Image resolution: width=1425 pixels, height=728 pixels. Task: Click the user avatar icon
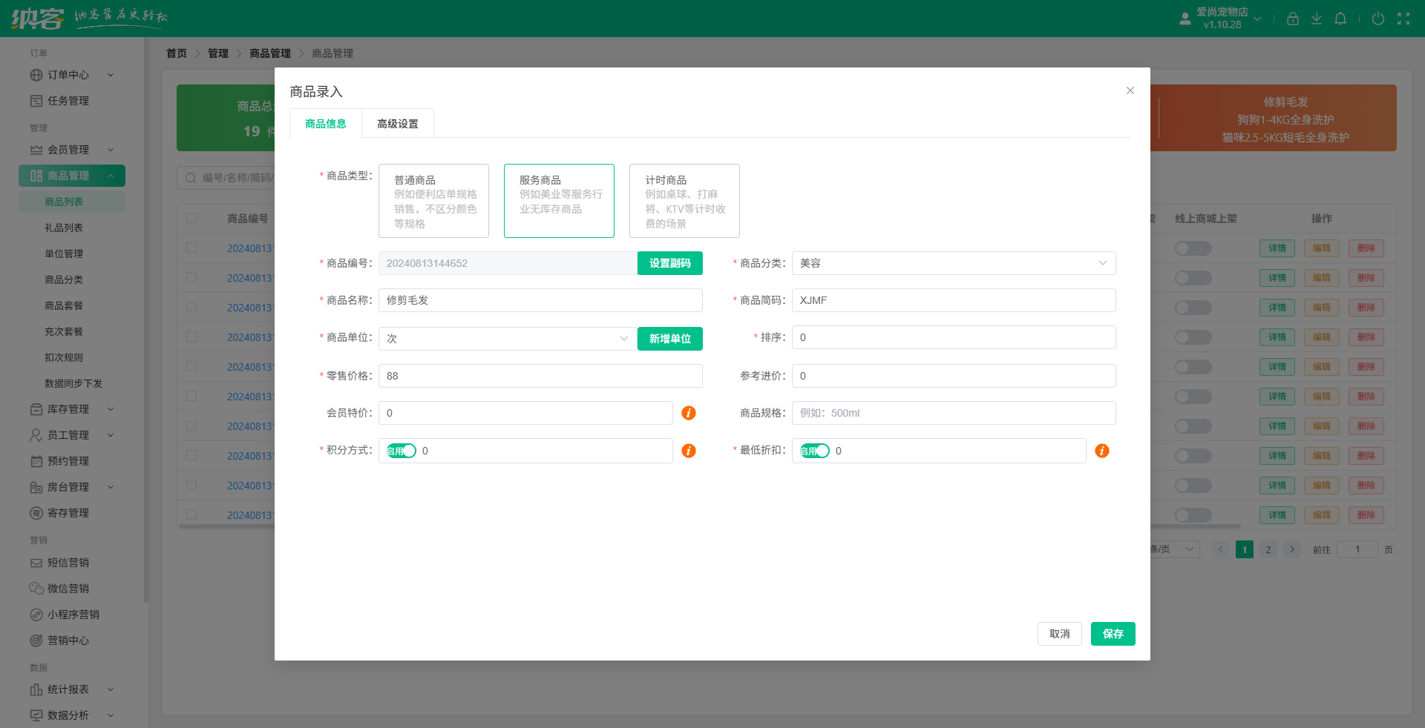point(1185,19)
